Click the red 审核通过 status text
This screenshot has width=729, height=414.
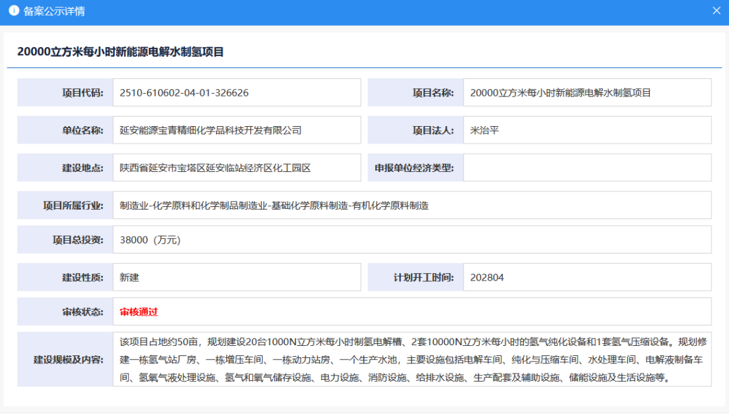139,312
